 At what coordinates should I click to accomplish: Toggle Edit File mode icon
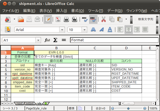pos(48,19)
